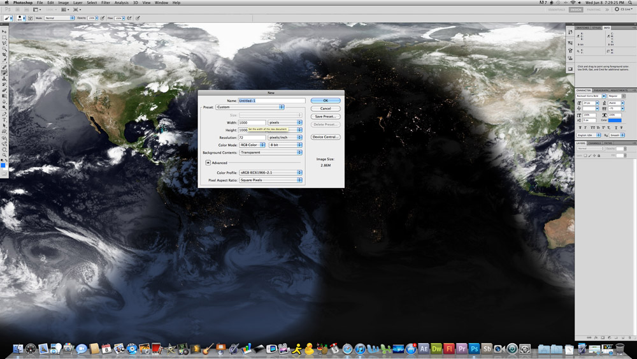
Task: Switch to the Swatches tab
Action: pyautogui.click(x=582, y=28)
